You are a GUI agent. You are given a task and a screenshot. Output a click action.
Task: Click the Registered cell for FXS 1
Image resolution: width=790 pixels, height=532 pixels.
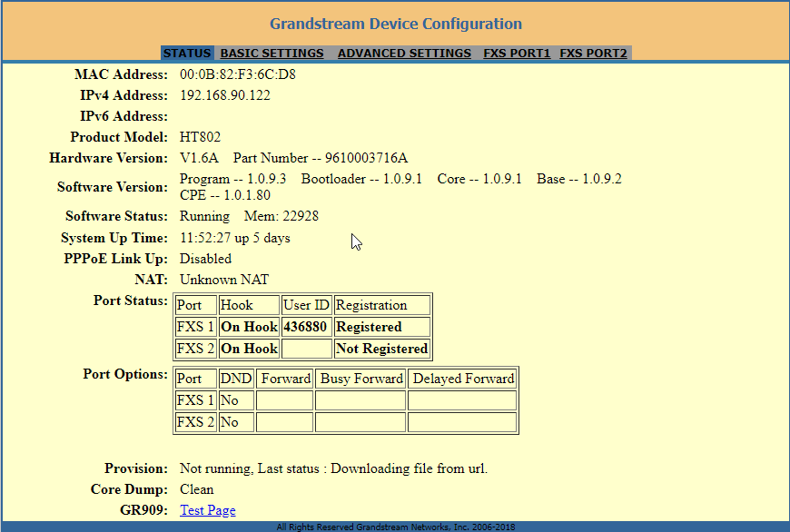(382, 327)
